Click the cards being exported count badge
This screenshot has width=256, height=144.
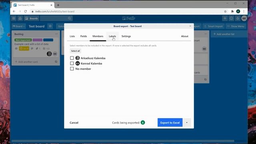point(143,122)
